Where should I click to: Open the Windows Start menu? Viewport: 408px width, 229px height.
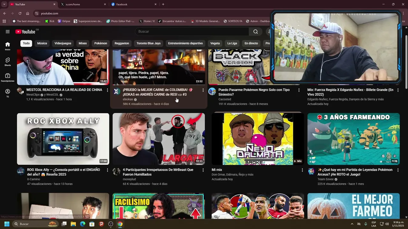pos(7,224)
